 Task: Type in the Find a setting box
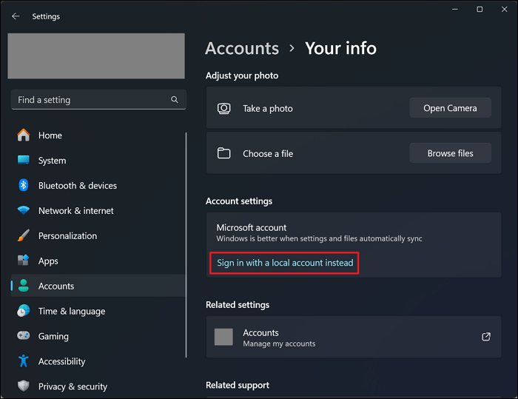[x=89, y=100]
